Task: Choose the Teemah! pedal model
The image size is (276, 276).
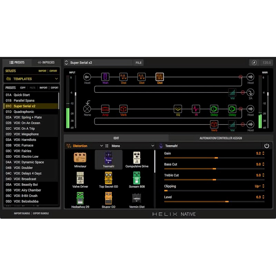Action: coord(108,160)
